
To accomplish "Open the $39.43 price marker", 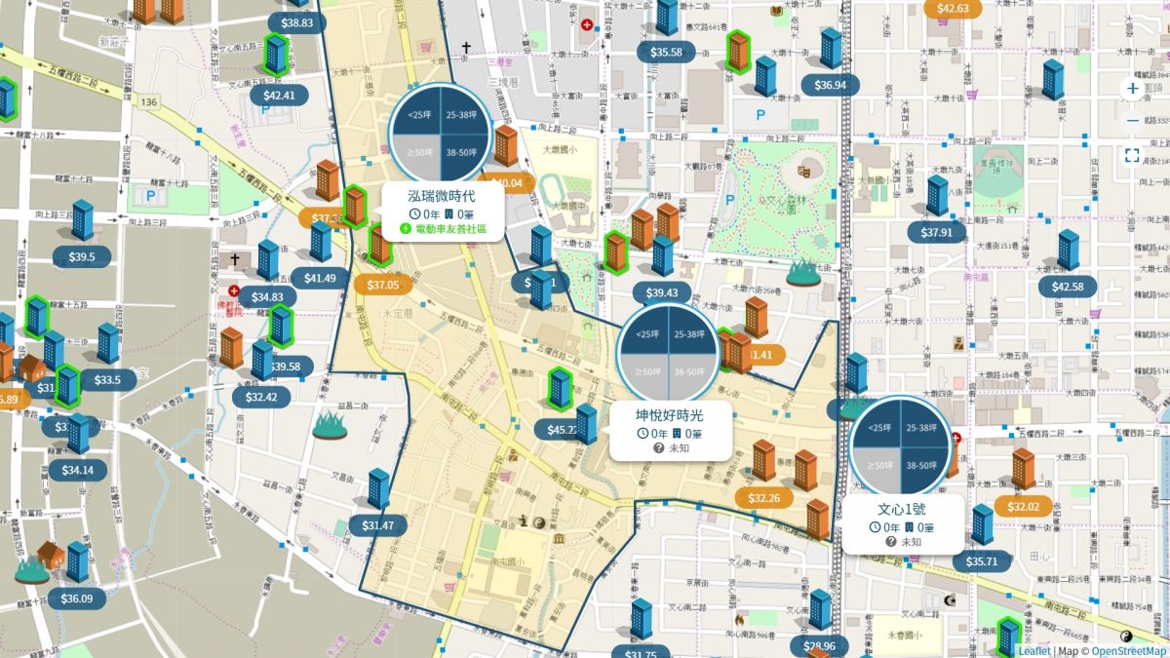I will click(x=662, y=293).
